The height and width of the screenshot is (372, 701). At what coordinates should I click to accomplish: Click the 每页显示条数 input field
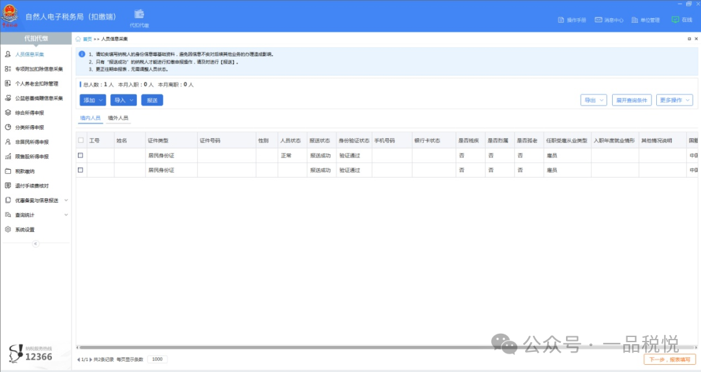157,359
